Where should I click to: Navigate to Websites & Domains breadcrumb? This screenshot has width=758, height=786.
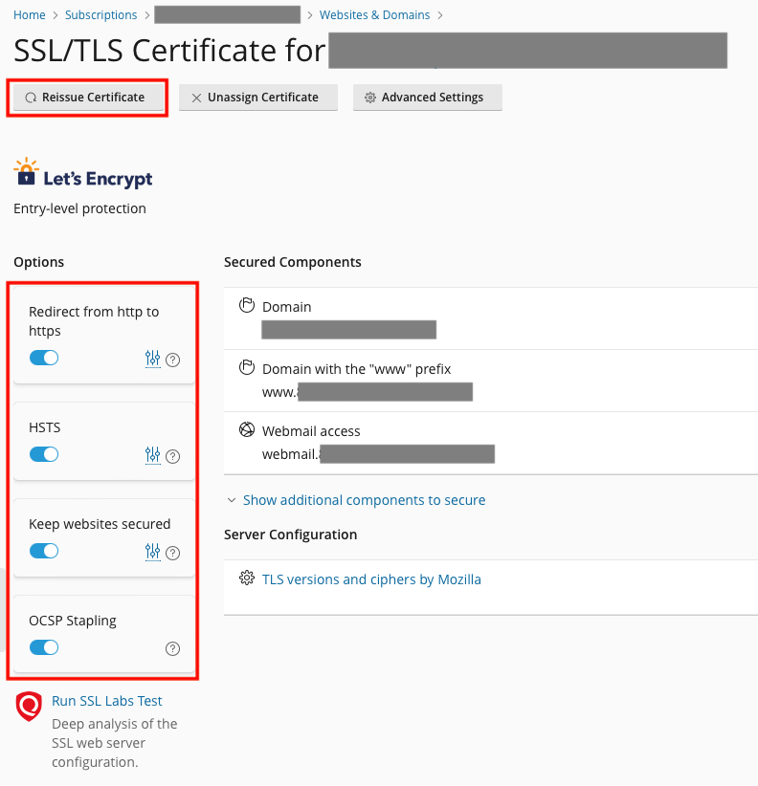pyautogui.click(x=374, y=15)
